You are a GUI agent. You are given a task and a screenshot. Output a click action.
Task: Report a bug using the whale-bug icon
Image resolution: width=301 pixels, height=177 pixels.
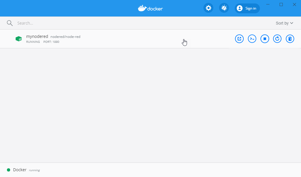(x=224, y=8)
